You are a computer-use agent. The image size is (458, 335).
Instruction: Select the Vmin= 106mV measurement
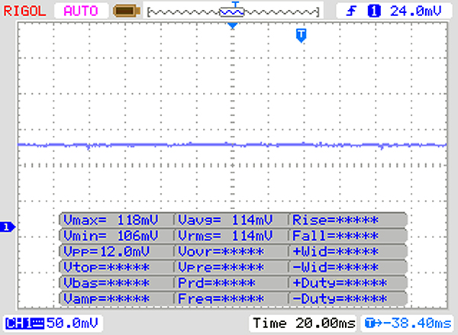[x=116, y=235]
